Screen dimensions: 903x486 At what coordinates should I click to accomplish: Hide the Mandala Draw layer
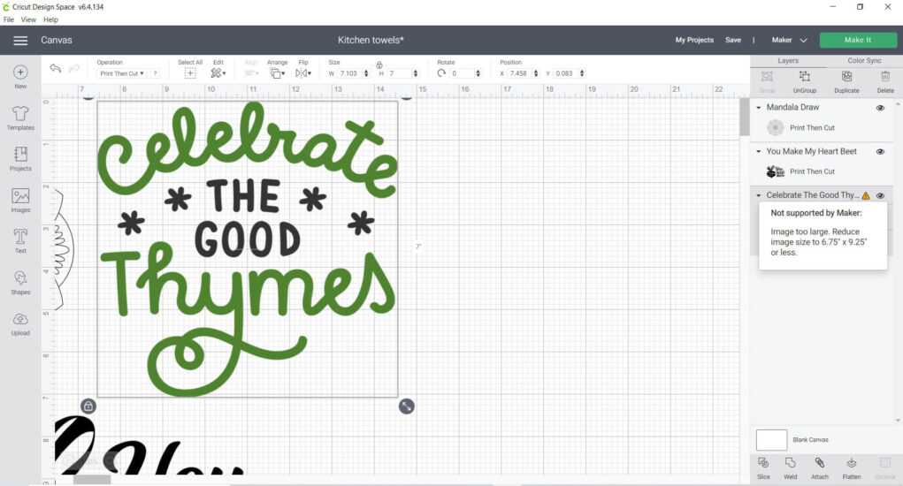pos(880,108)
